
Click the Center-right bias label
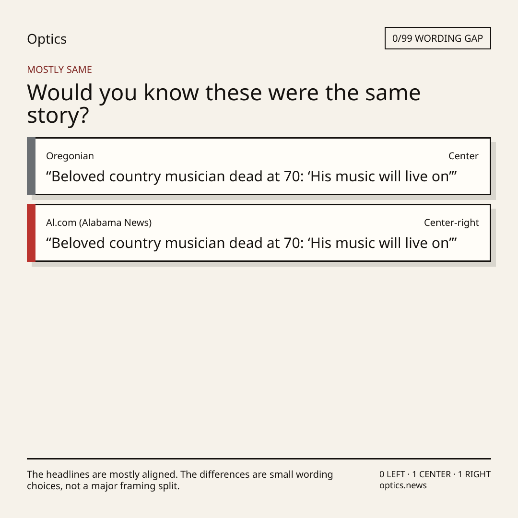(451, 223)
